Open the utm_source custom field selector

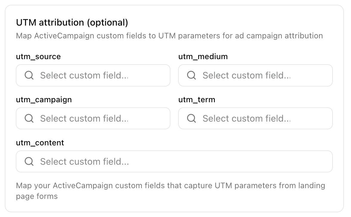pos(93,76)
